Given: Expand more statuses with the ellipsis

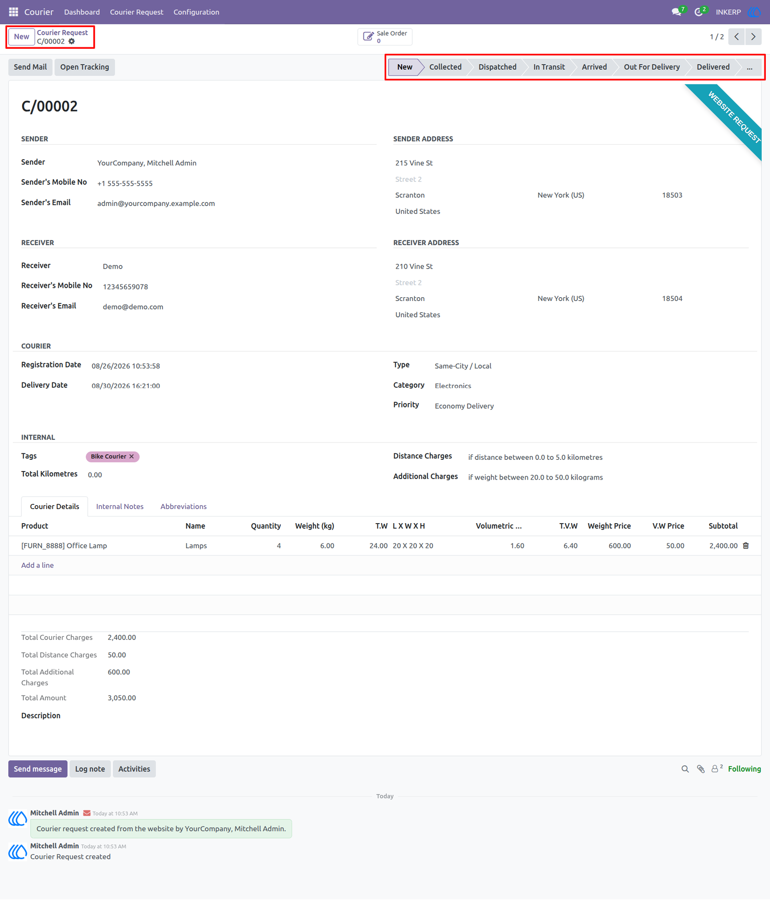Looking at the screenshot, I should 749,67.
